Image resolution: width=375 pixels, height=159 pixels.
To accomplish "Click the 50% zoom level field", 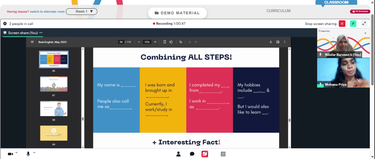I will 147,42.
